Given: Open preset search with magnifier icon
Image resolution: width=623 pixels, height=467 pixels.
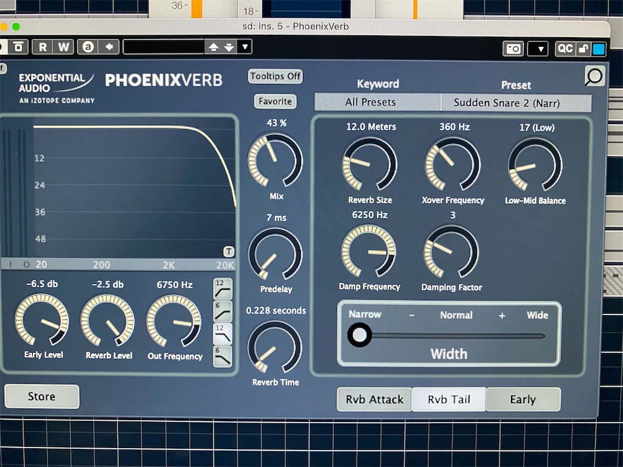Looking at the screenshot, I should click(x=594, y=75).
